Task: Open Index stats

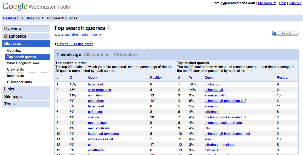Action: [15, 76]
